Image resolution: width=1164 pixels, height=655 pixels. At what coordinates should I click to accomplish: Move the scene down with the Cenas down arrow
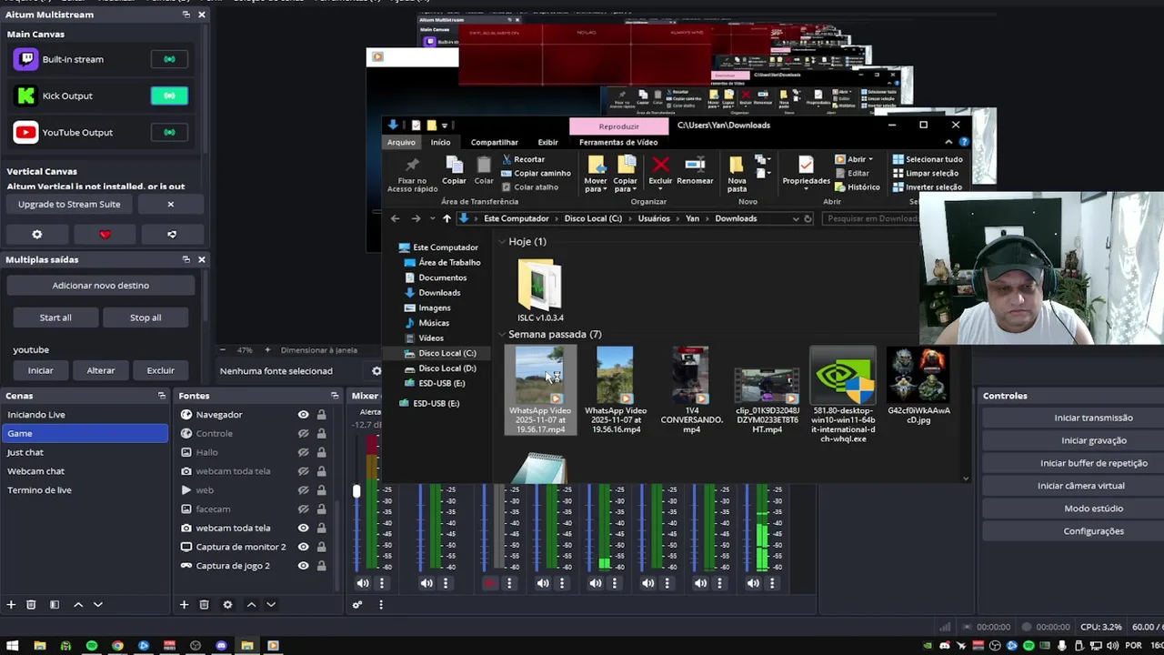tap(98, 604)
